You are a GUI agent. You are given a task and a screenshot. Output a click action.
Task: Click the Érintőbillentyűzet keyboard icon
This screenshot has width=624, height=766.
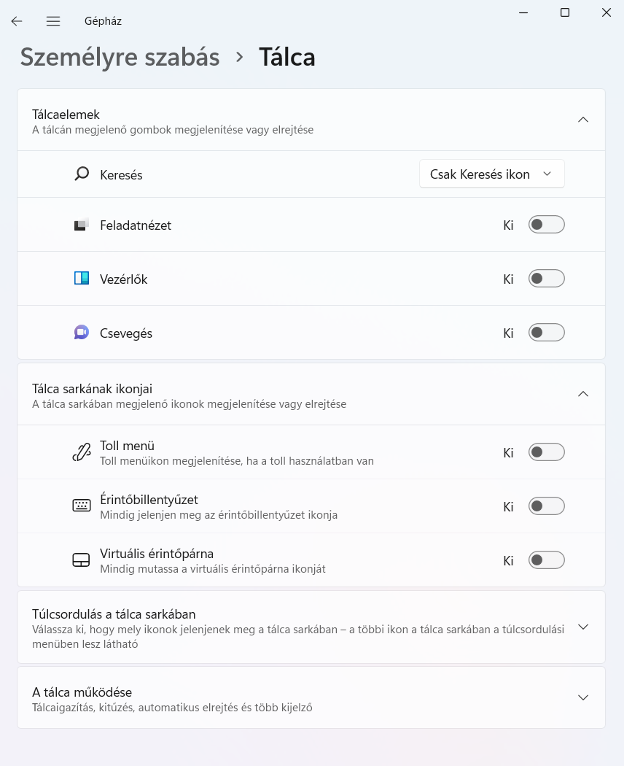[x=82, y=506]
